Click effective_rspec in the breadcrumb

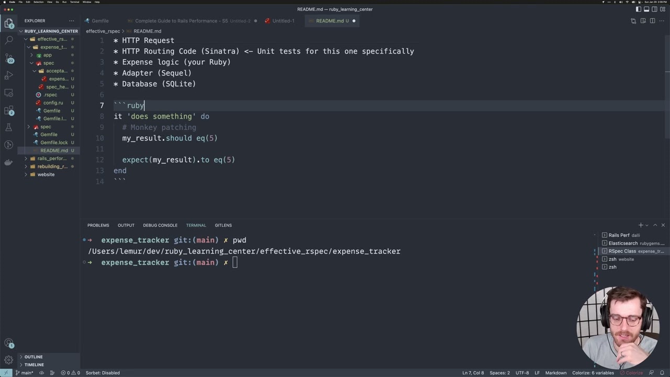[x=103, y=31]
